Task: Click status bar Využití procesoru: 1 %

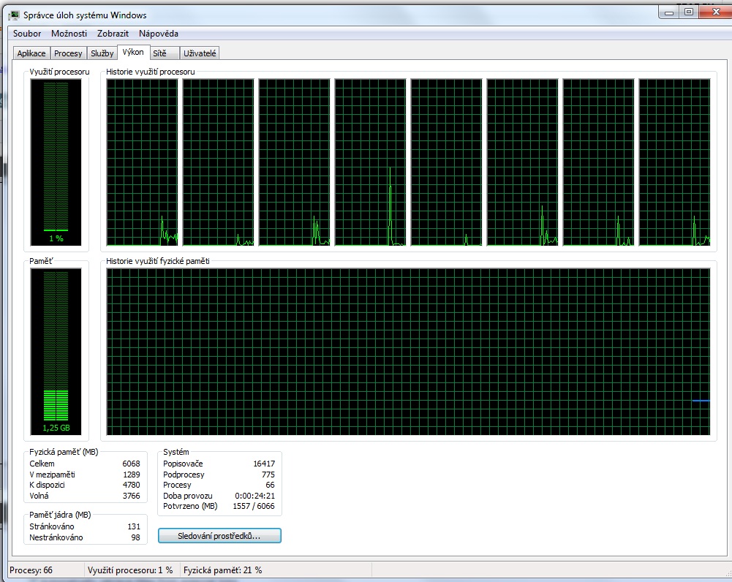Action: pyautogui.click(x=130, y=570)
